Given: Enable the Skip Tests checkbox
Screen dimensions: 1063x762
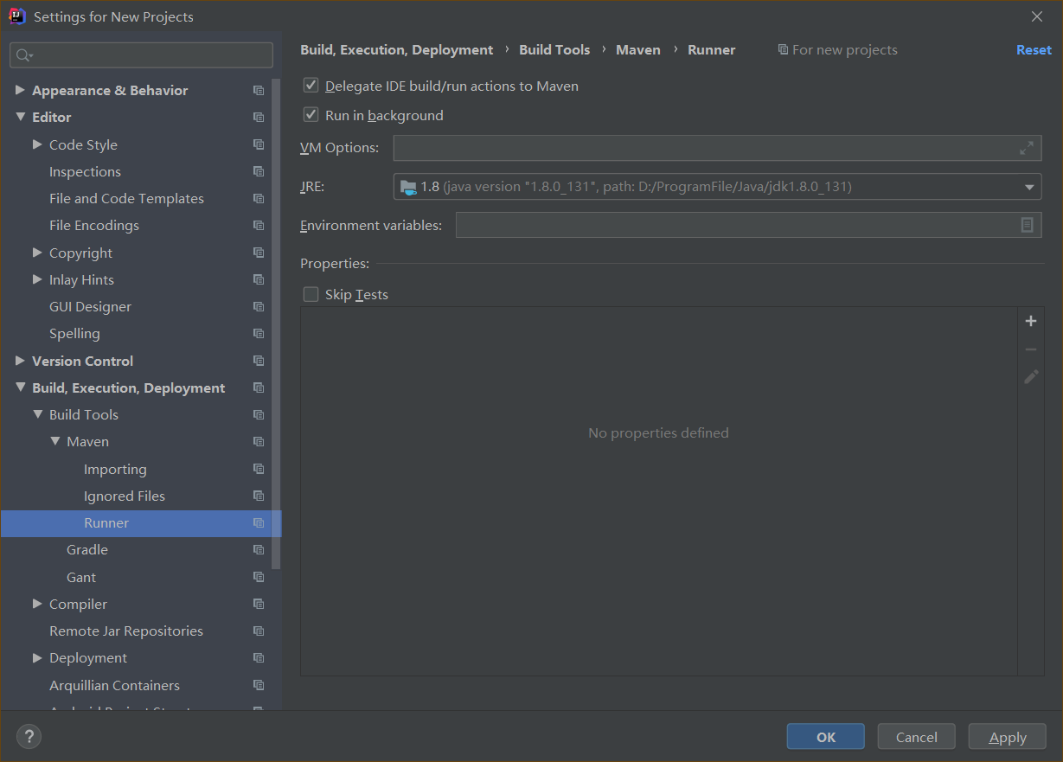Looking at the screenshot, I should point(311,294).
